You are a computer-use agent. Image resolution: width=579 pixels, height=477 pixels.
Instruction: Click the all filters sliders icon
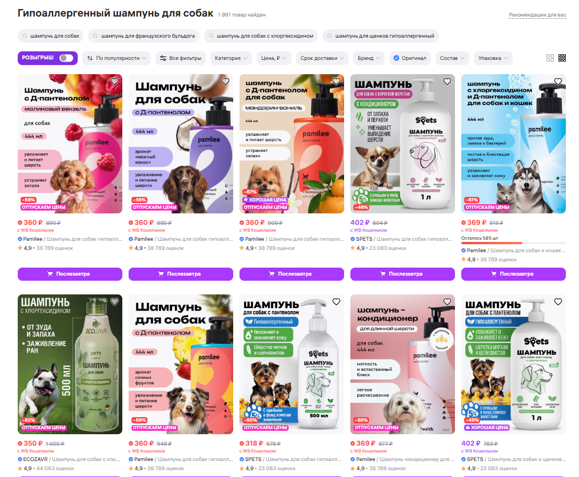[x=163, y=58]
